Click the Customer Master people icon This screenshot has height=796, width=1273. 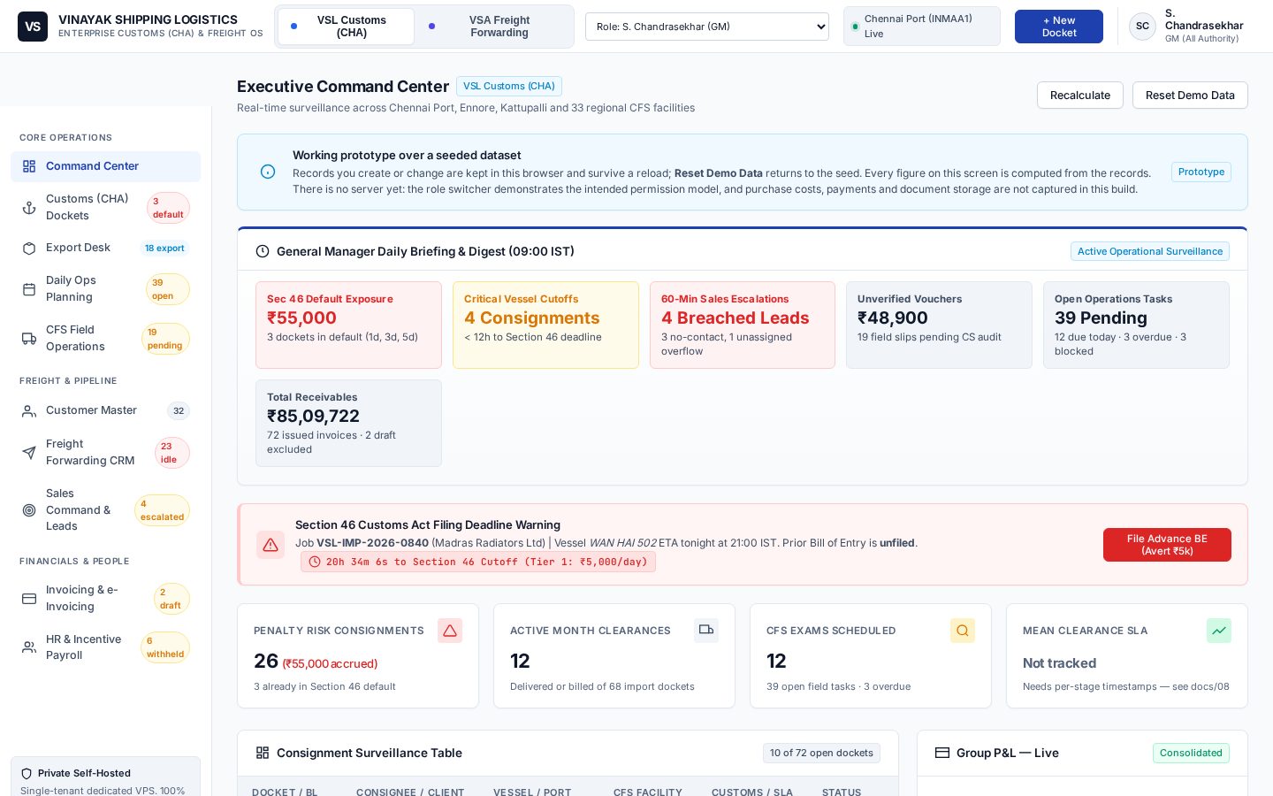click(29, 411)
